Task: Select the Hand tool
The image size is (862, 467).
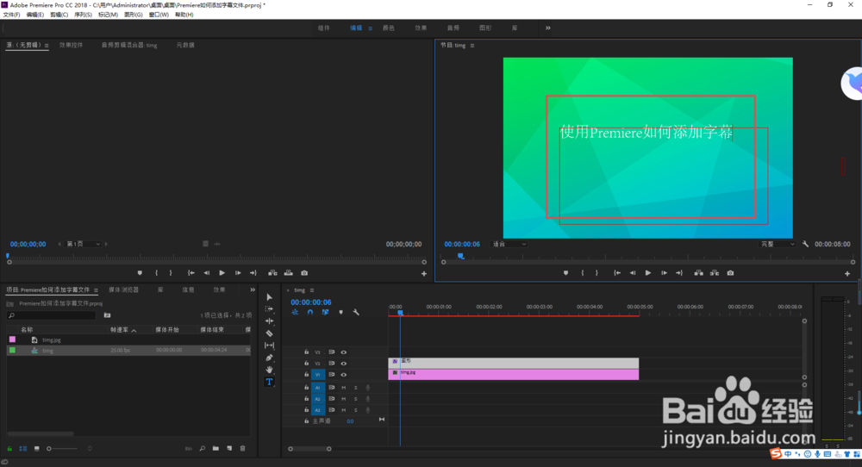Action: point(269,370)
